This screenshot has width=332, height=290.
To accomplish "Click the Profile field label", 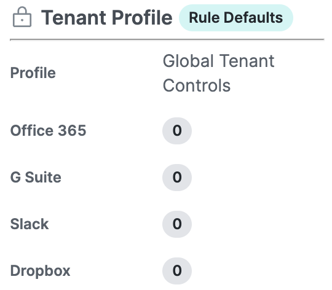I will (33, 73).
